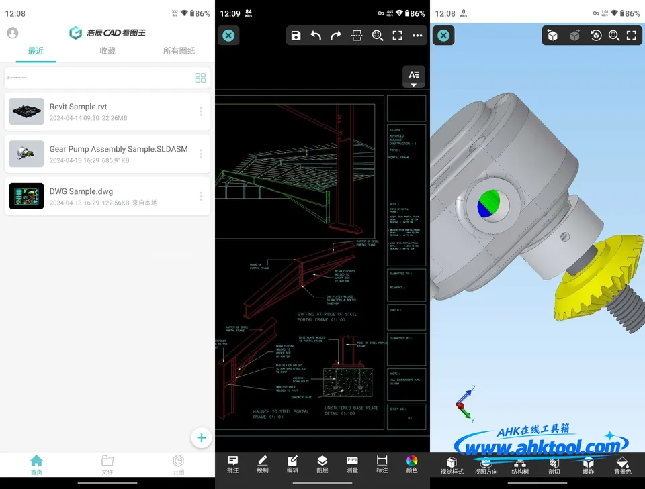Open 云图 in bottom navigation
645x489 pixels.
point(179,465)
